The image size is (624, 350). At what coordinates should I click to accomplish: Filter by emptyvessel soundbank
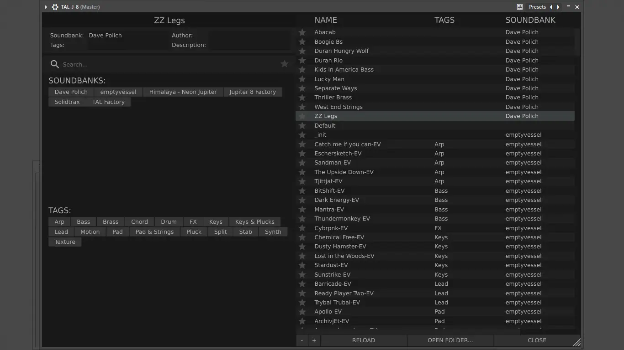tap(118, 92)
